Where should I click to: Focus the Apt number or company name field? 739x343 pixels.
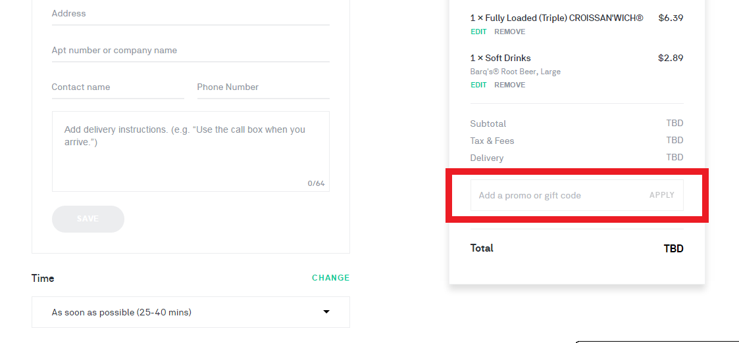pyautogui.click(x=190, y=51)
